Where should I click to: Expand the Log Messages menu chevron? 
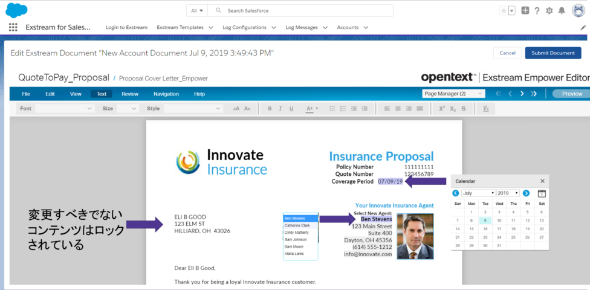pyautogui.click(x=325, y=27)
